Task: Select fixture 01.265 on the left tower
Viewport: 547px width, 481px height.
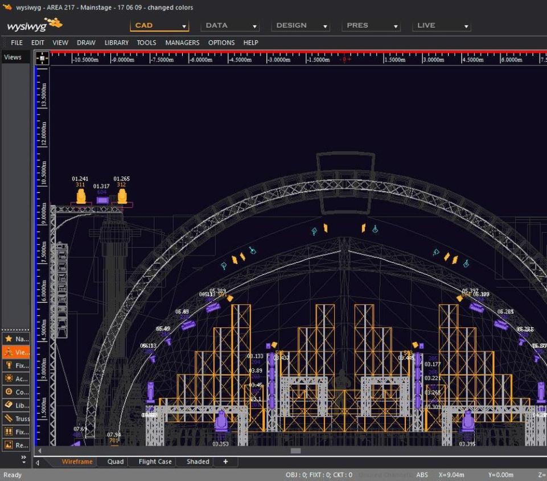Action: [122, 196]
